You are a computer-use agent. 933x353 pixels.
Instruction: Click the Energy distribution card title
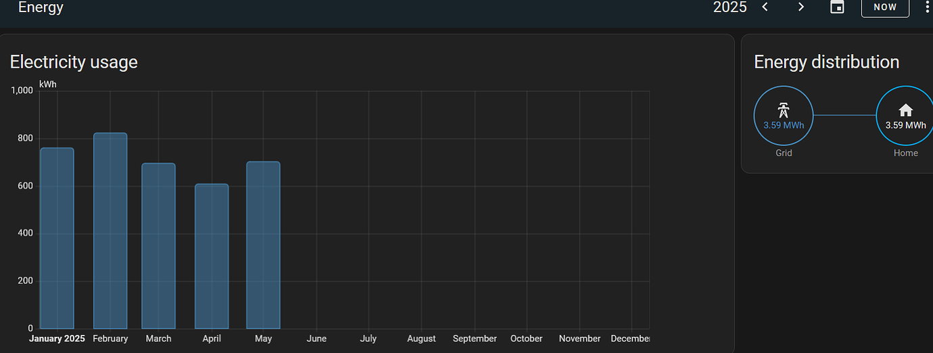click(826, 62)
